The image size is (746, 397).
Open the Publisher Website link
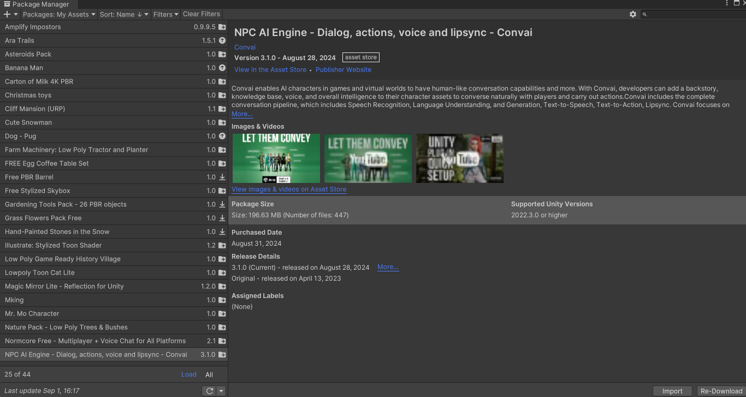tap(344, 69)
